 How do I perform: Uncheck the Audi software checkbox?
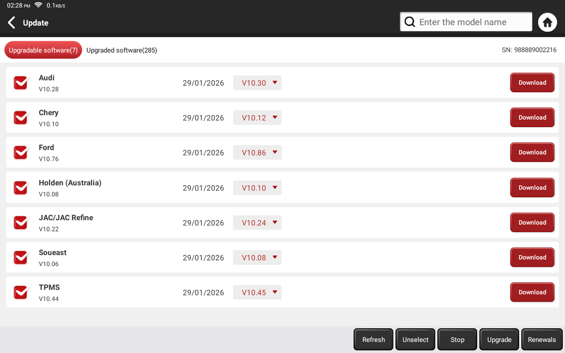coord(21,83)
